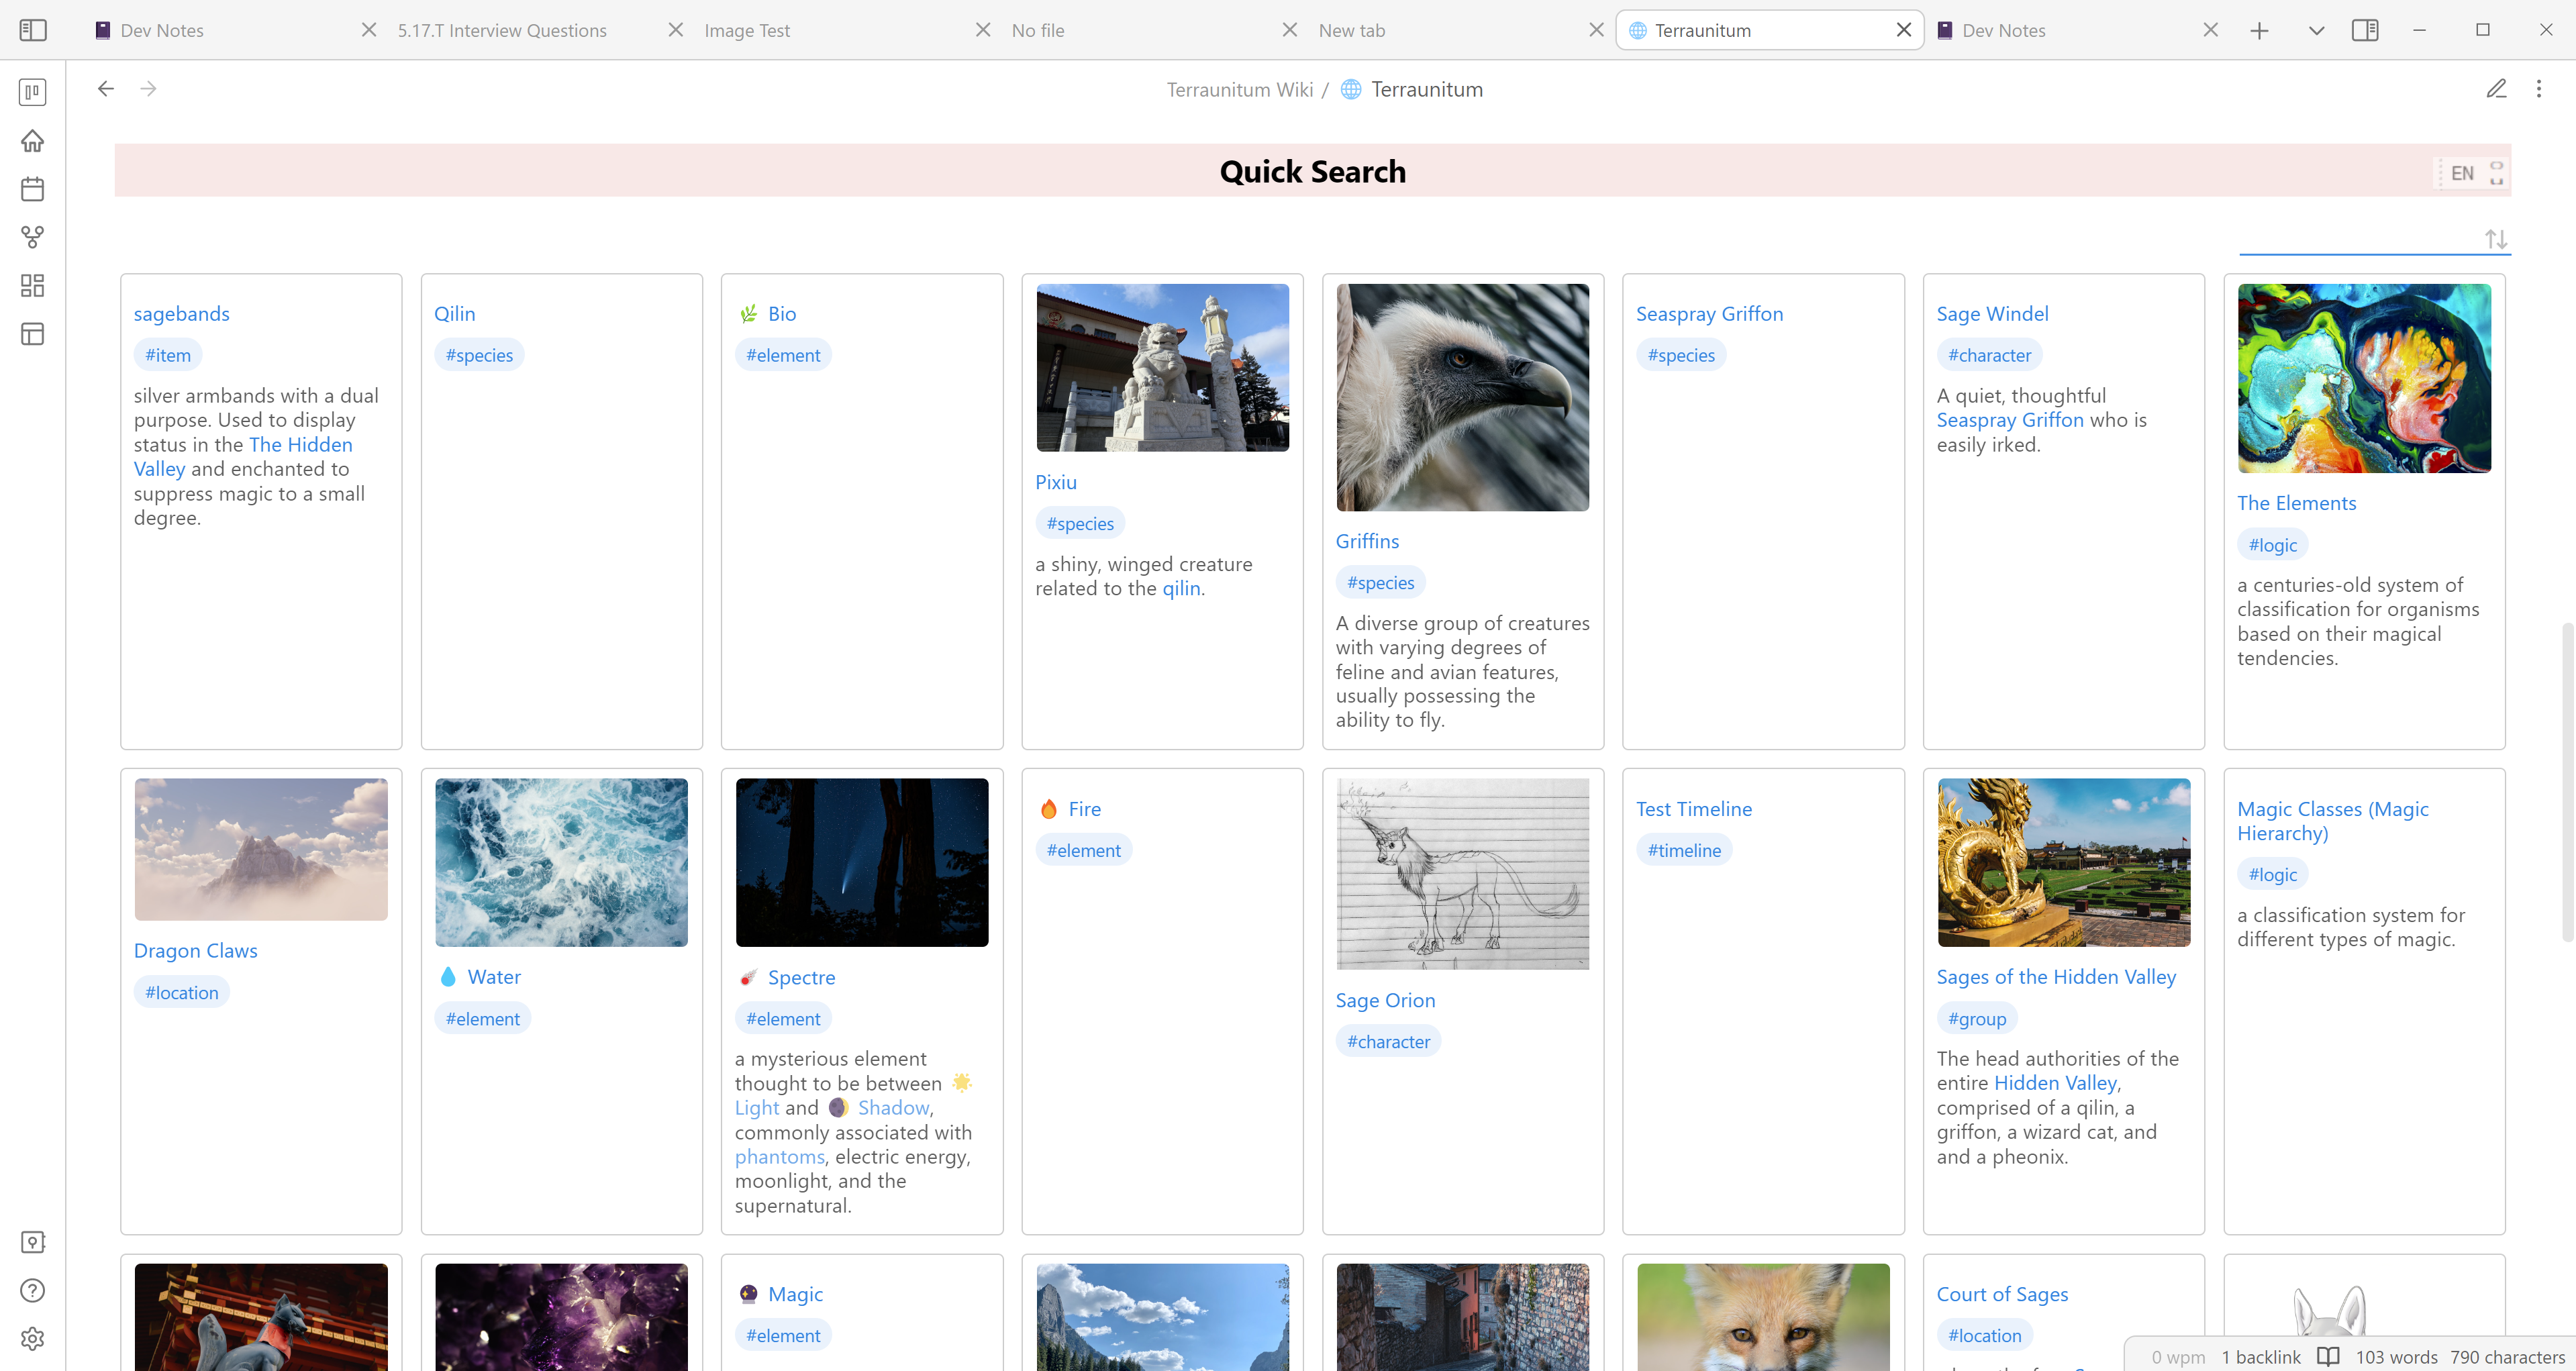Open settings gear in left ribbon
Screen dimensions: 2576x1371
[33, 1339]
